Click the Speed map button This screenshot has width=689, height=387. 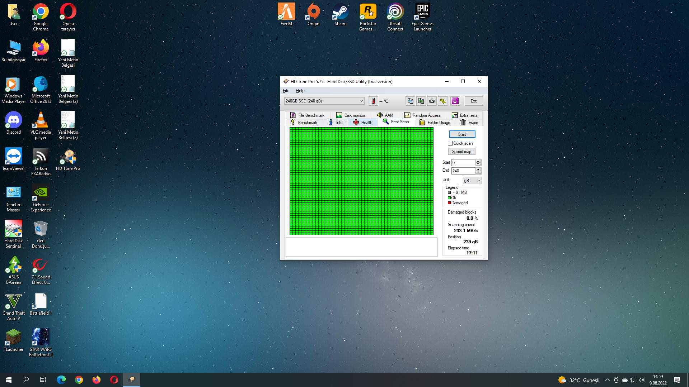[461, 152]
